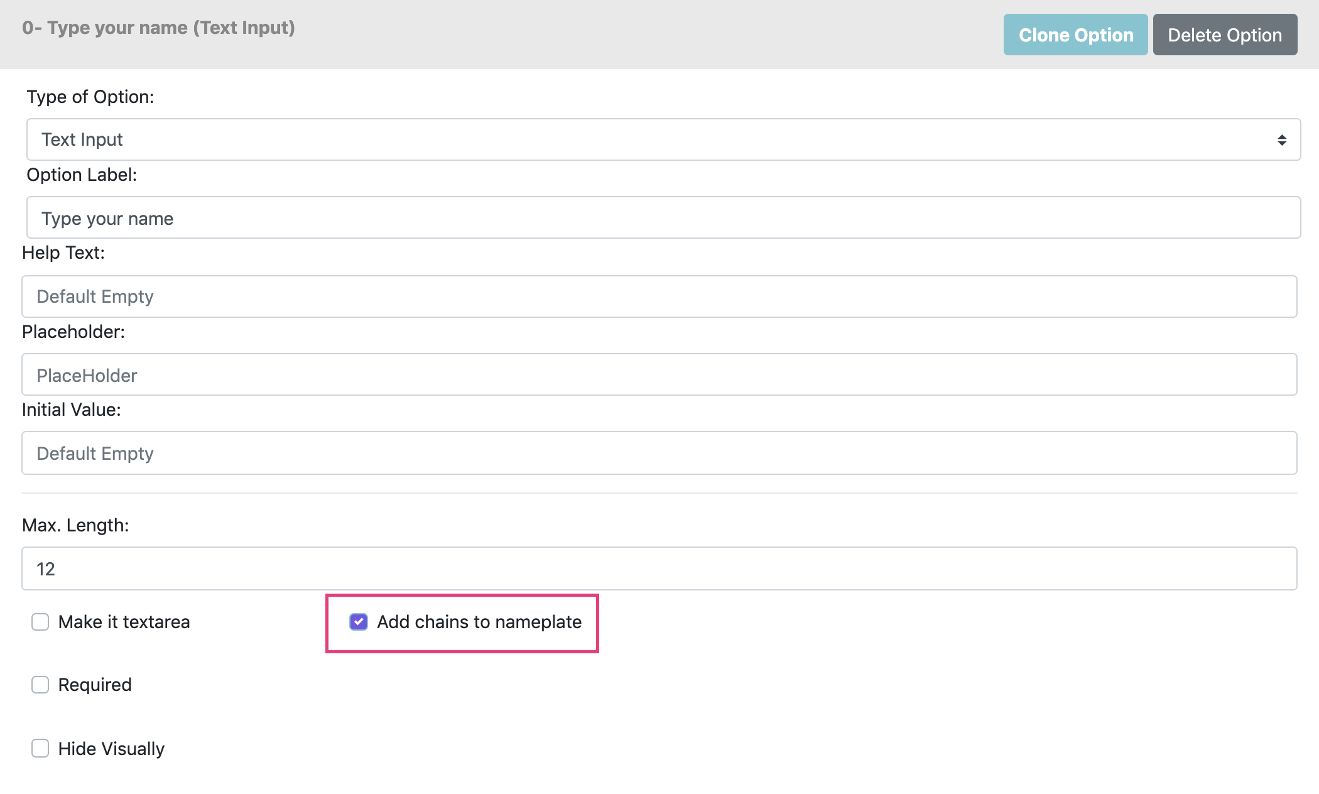Screen dimensions: 1319x794
Task: Uncheck 'Add chains to nameplate' checkbox
Action: click(x=359, y=622)
